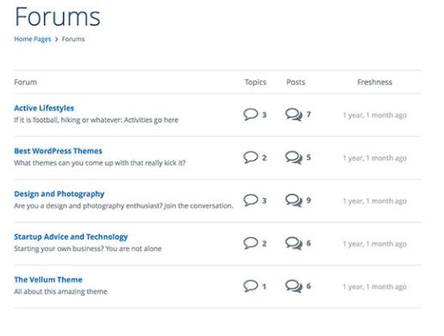Click the Forums breadcrumb text
This screenshot has width=444, height=336.
(x=73, y=39)
